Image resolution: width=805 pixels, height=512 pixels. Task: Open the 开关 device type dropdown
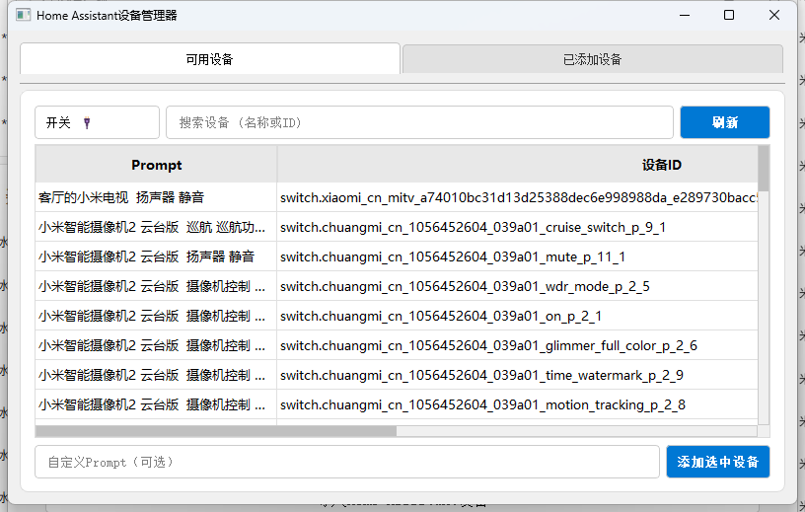pyautogui.click(x=97, y=122)
